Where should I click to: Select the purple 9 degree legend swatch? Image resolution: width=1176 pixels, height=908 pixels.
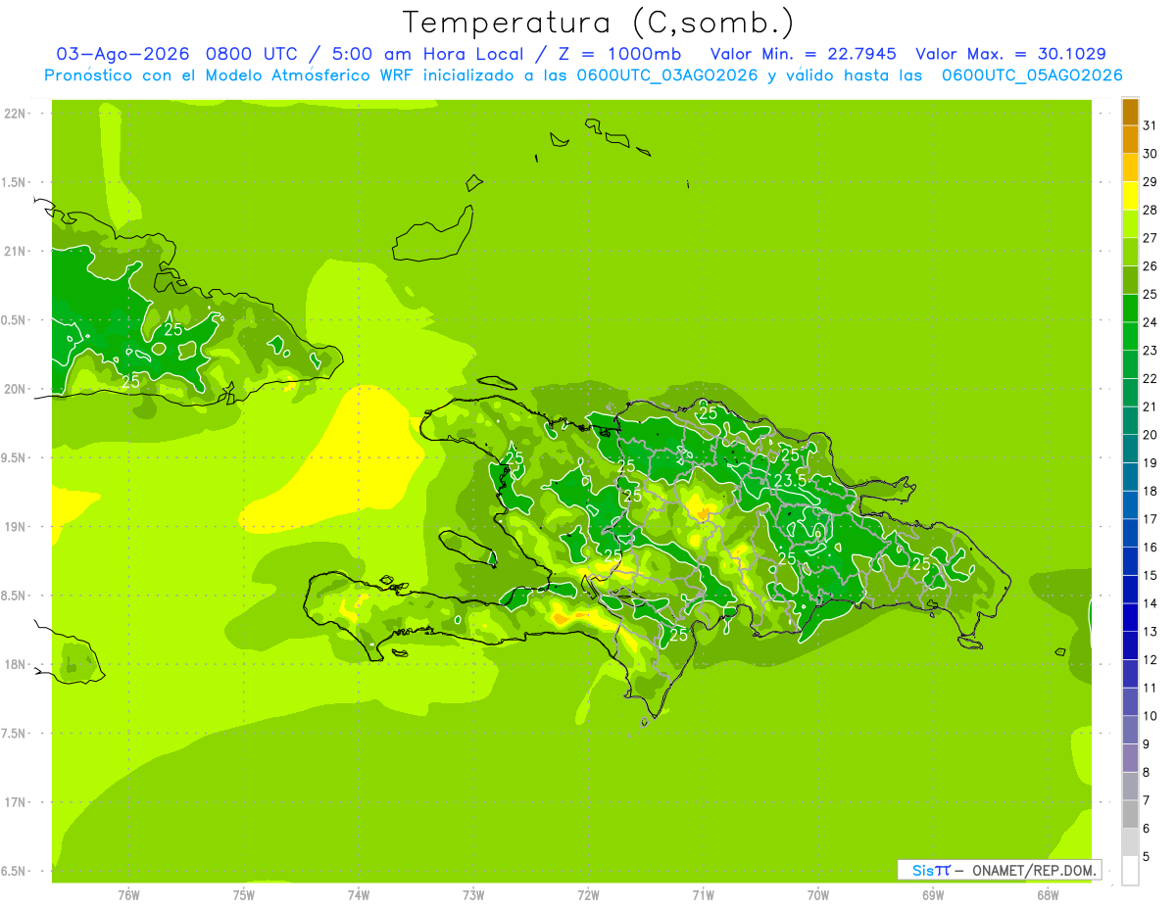tap(1130, 758)
